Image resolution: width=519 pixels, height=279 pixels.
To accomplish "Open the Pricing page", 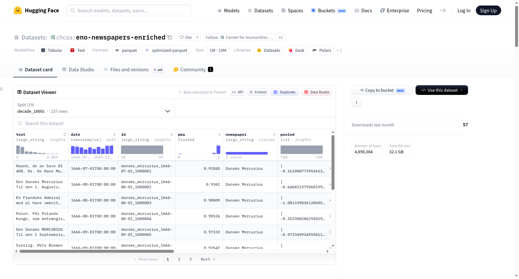I will pos(425,10).
